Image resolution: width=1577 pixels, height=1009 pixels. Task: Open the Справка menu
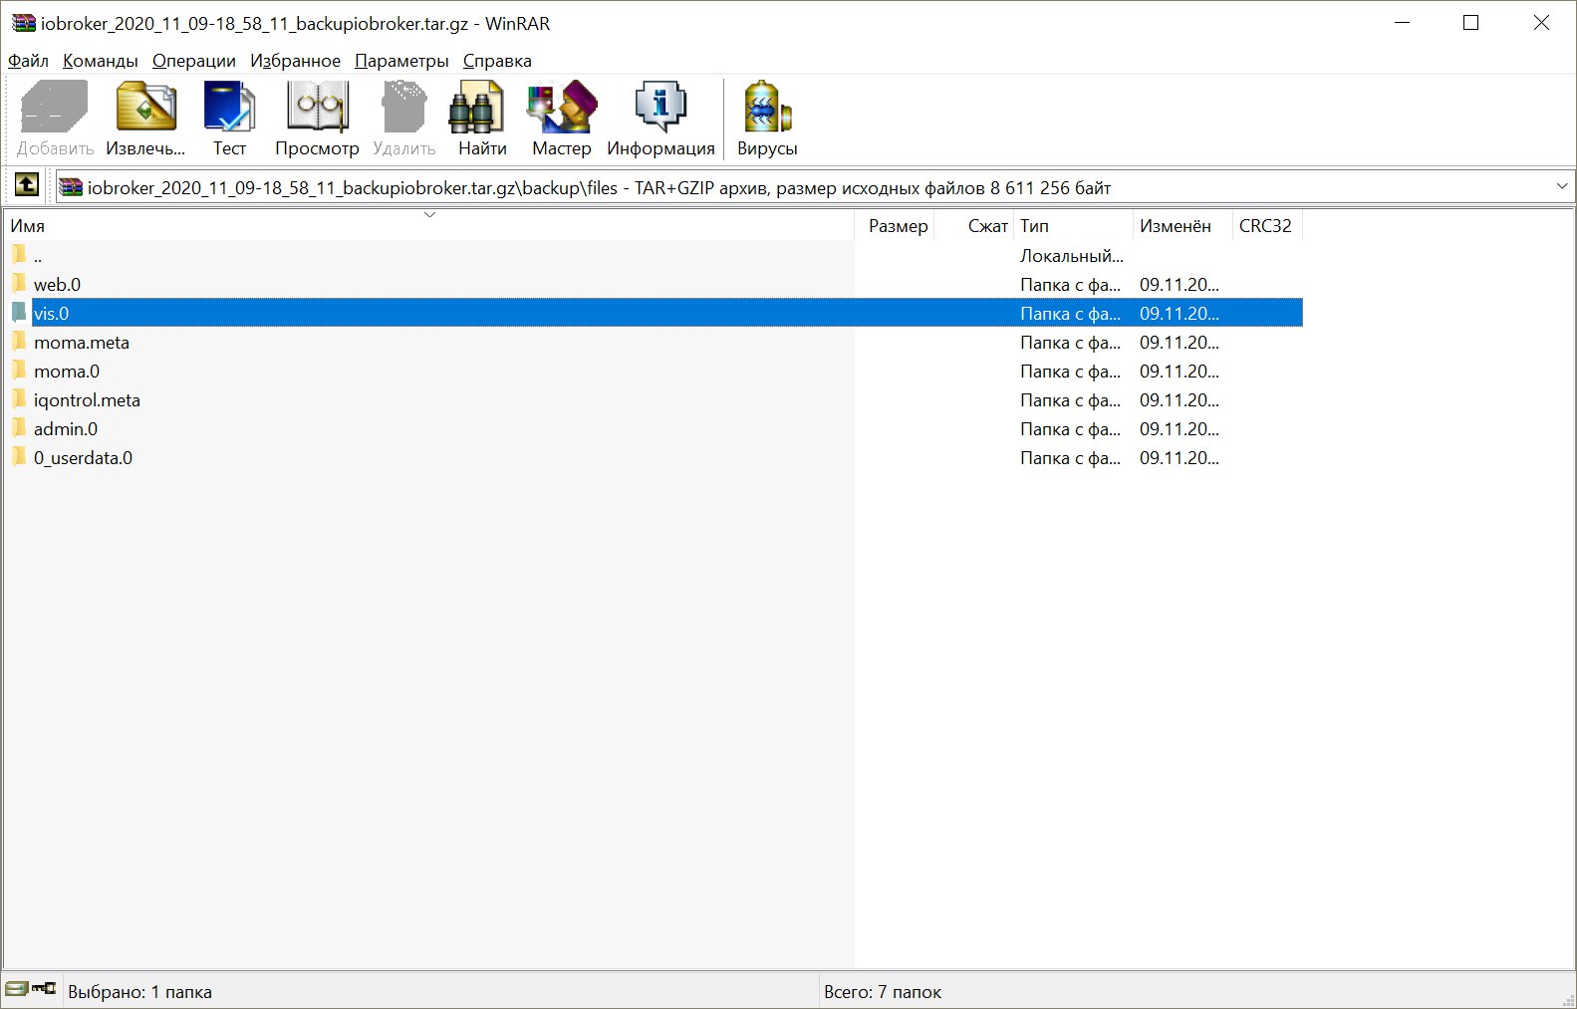[497, 61]
